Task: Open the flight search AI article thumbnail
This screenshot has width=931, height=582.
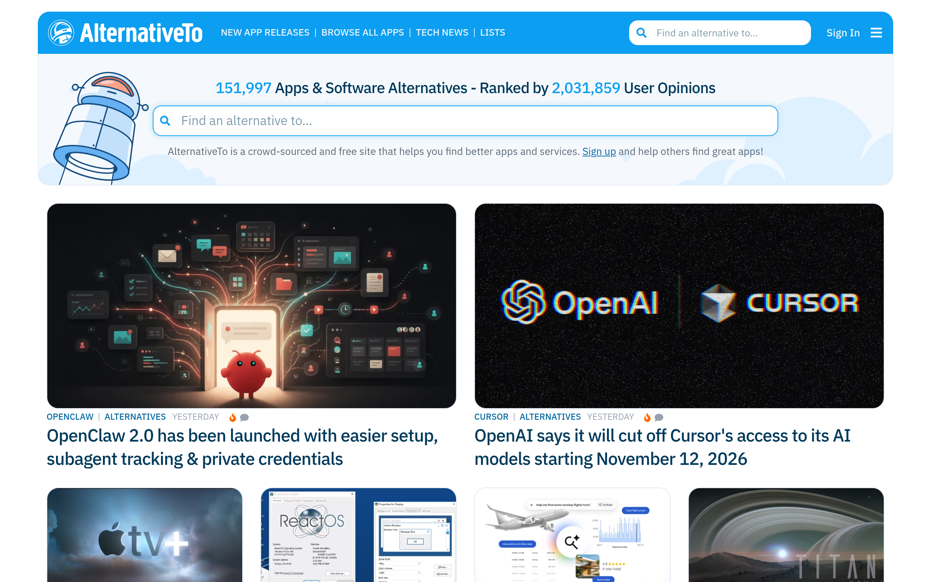Action: point(572,535)
